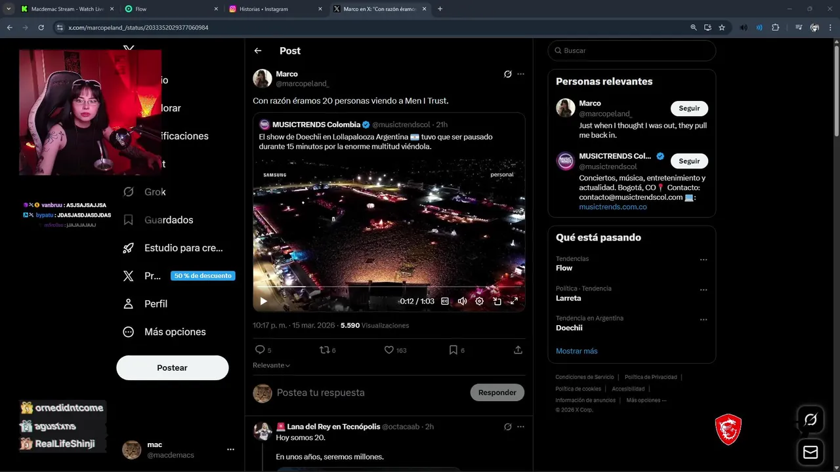Click Mostrar más under trends

[577, 351]
